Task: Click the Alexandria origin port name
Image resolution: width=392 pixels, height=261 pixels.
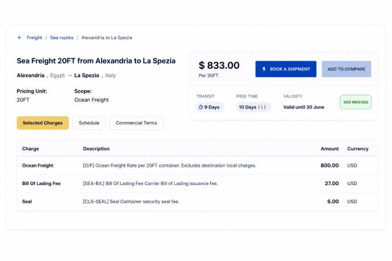Action: tap(31, 75)
